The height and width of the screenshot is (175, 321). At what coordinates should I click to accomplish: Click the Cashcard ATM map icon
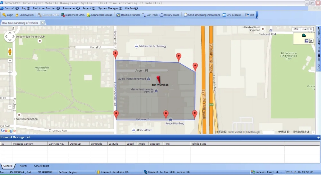pos(271,30)
